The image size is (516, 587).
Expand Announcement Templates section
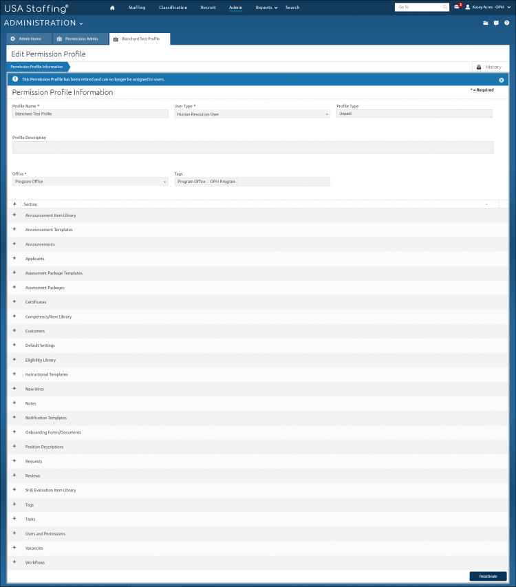(14, 229)
